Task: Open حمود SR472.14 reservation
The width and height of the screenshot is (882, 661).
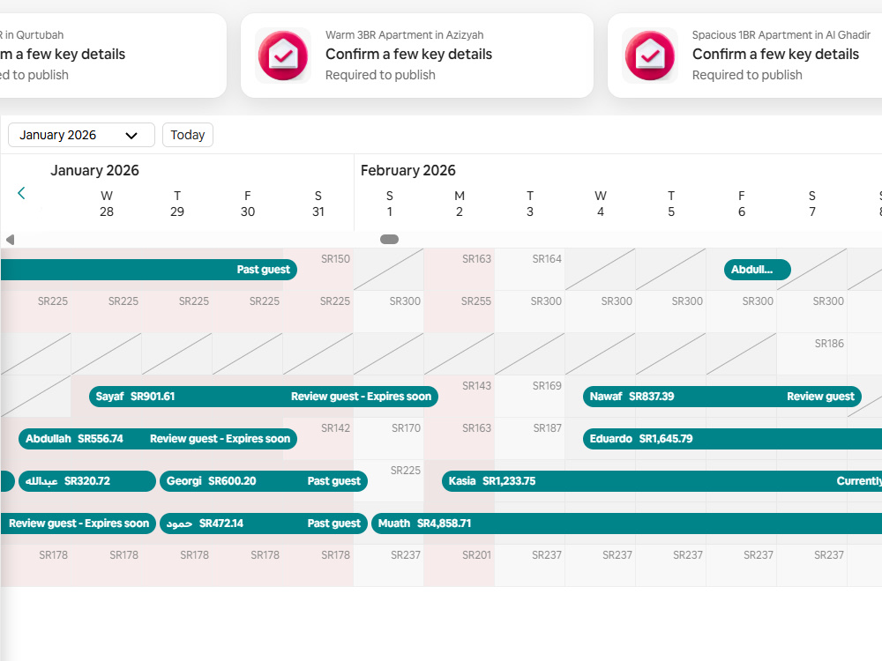Action: click(x=263, y=524)
